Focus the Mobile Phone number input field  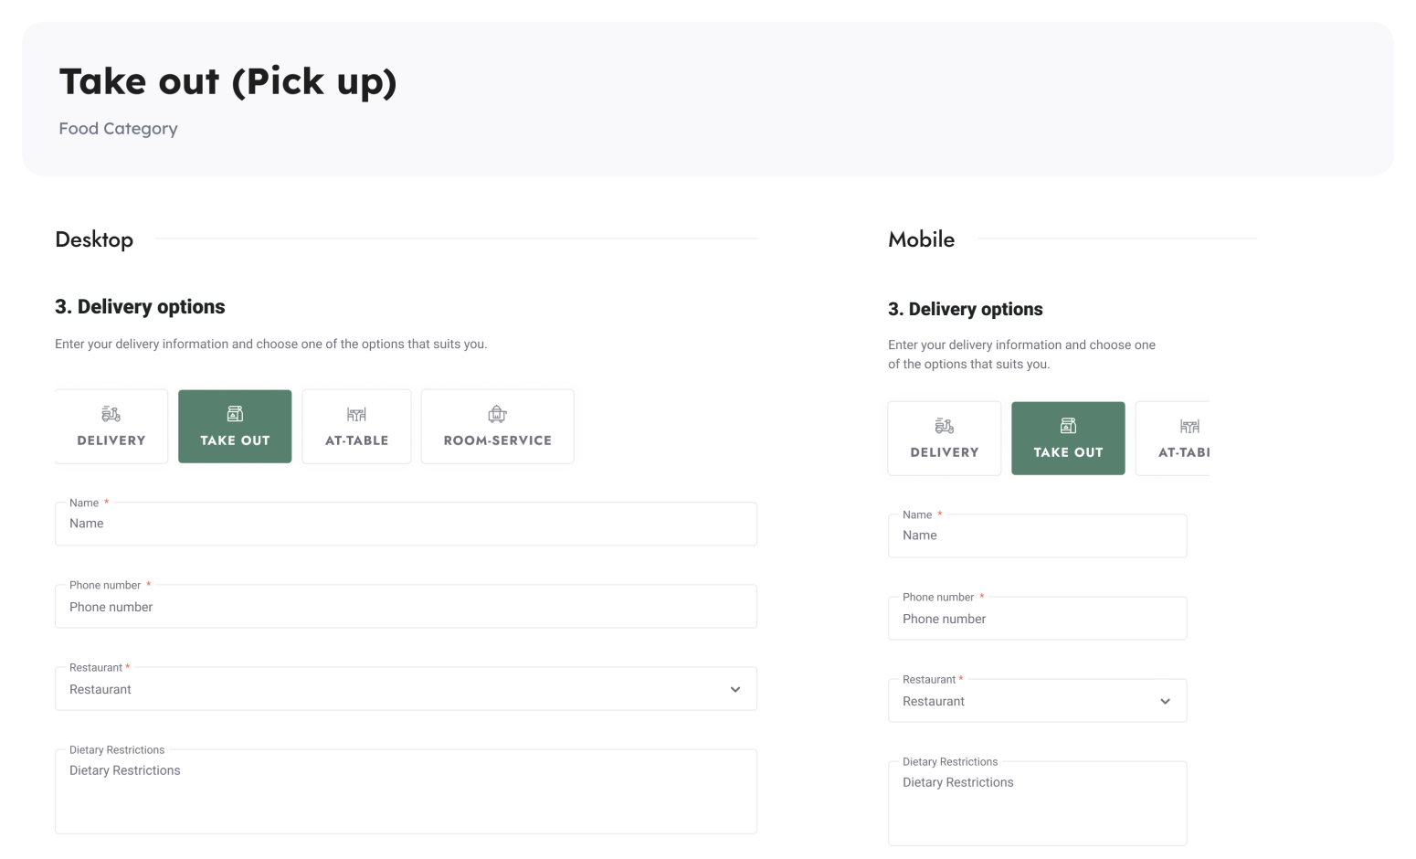coord(1037,618)
